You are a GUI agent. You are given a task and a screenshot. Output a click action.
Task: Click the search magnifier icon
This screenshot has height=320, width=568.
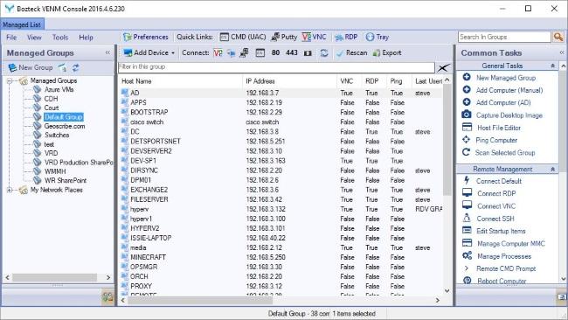(x=558, y=37)
